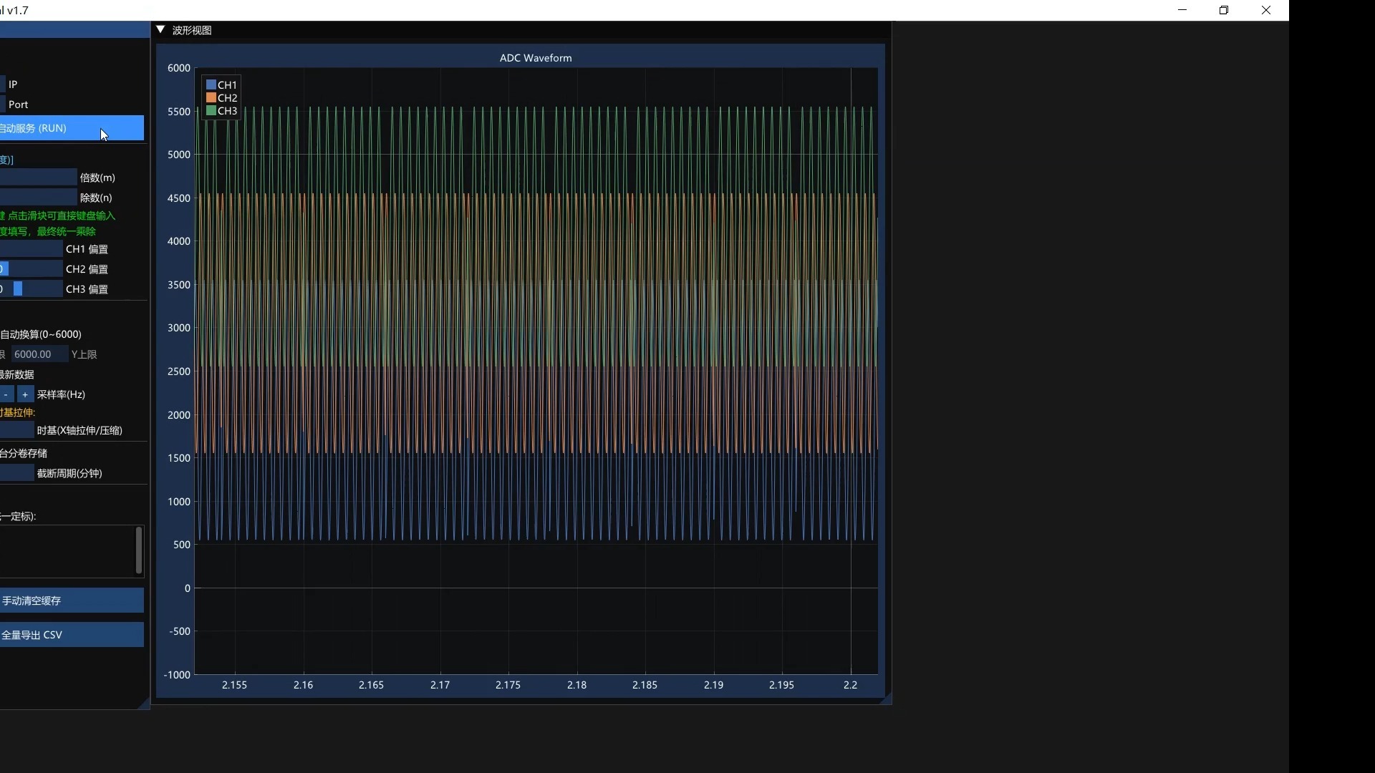Click the CH2 偏置 slider

(32, 269)
